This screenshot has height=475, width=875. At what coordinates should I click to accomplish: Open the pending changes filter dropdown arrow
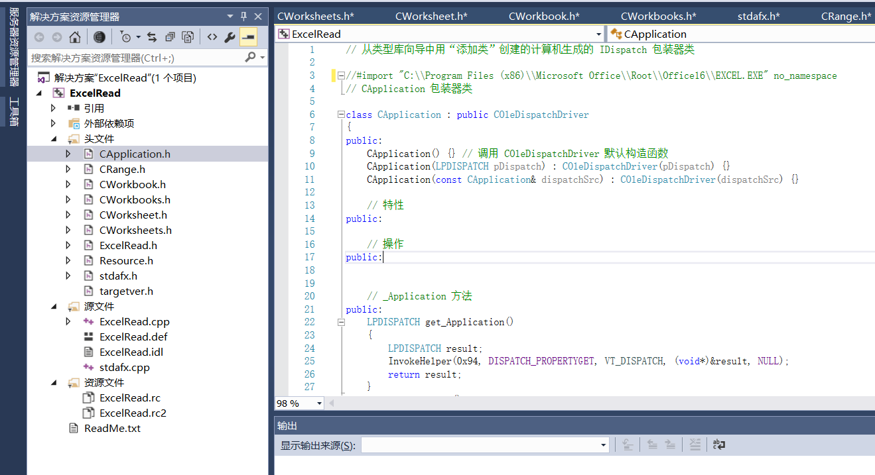pos(138,37)
